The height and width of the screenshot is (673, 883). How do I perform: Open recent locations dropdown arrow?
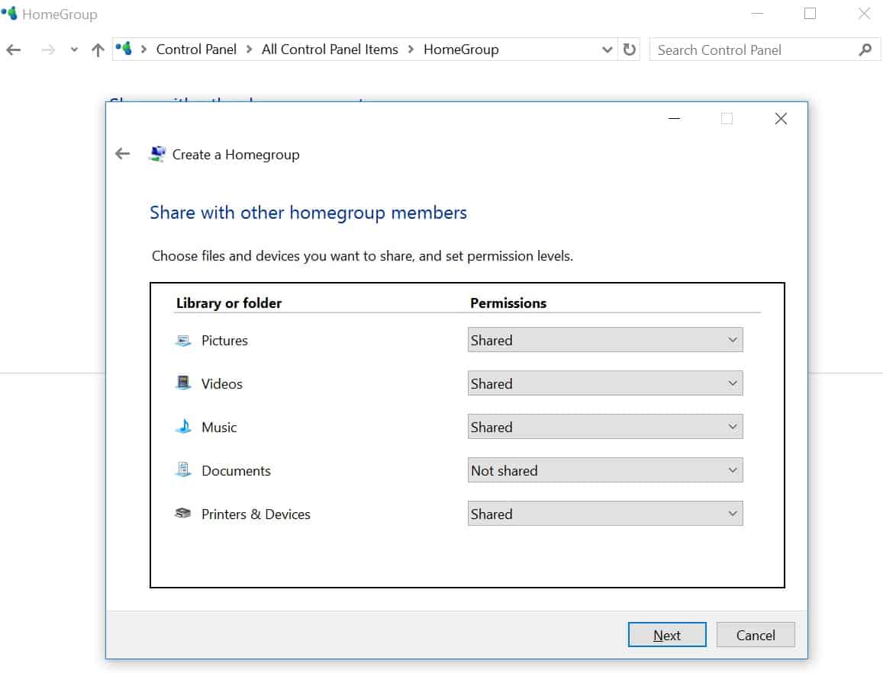(x=74, y=50)
